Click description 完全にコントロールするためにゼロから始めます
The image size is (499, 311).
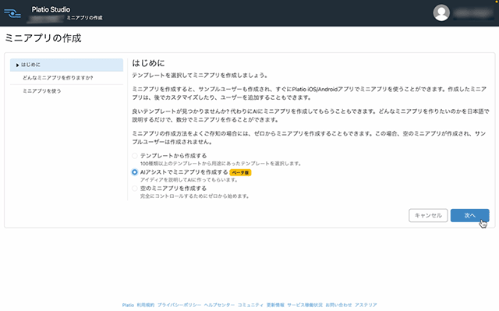tap(194, 196)
